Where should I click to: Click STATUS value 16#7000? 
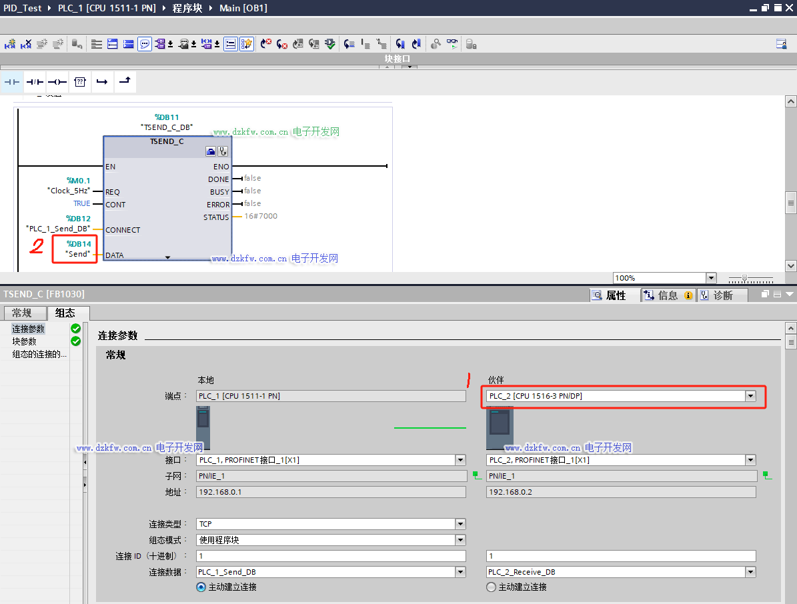pos(261,216)
